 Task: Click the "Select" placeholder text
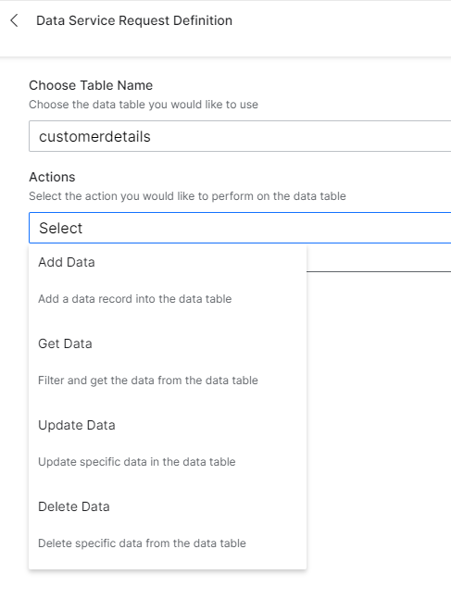click(60, 228)
